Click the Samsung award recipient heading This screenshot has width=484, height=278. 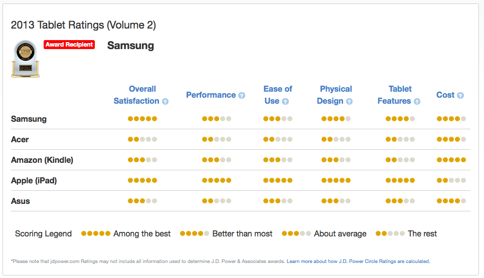[x=130, y=46]
